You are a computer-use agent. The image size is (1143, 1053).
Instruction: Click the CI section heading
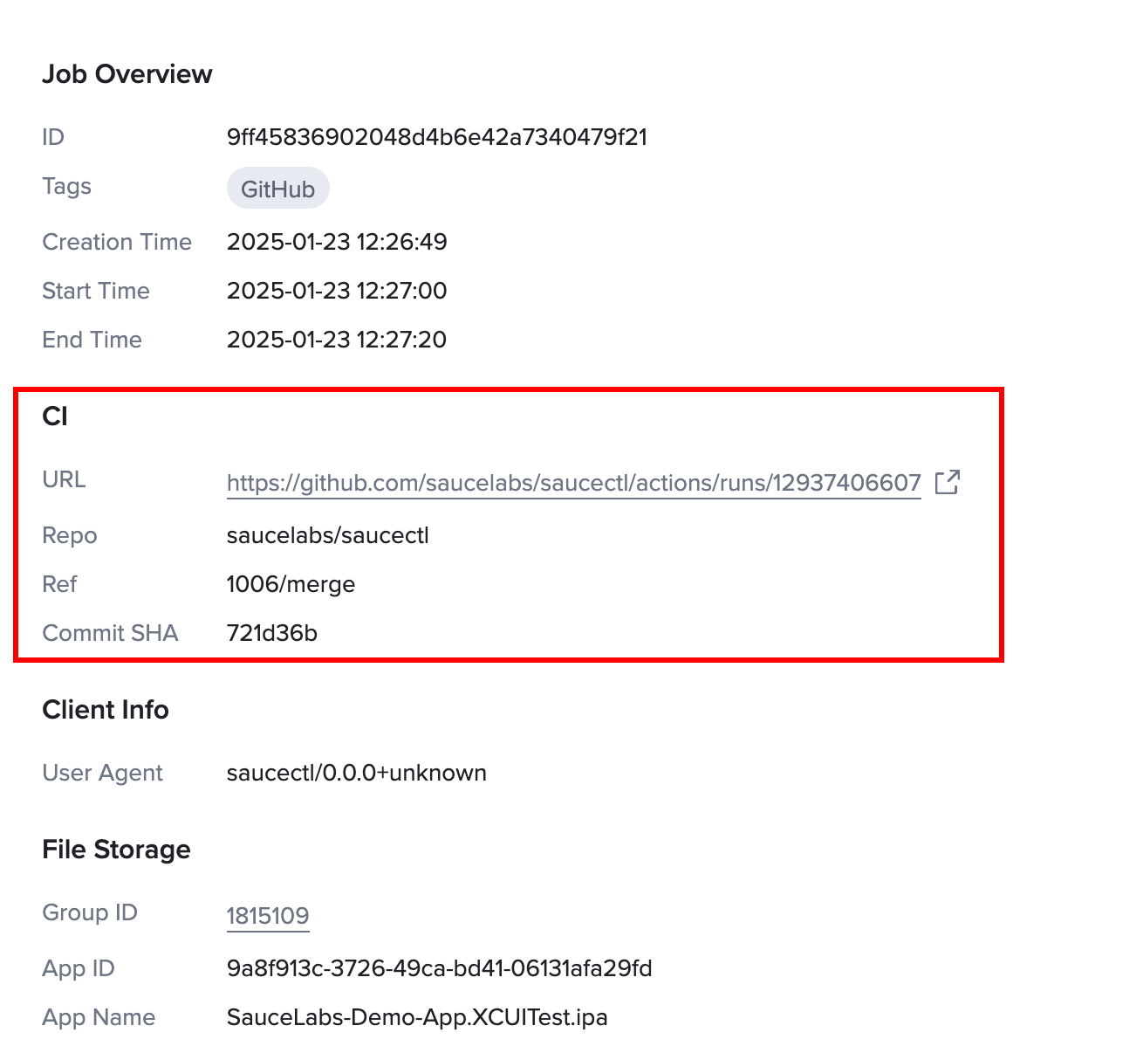pos(56,416)
